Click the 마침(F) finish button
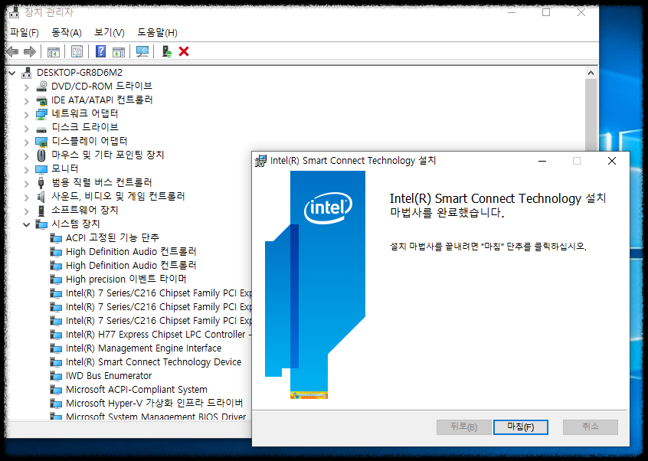The image size is (648, 461). pos(521,427)
